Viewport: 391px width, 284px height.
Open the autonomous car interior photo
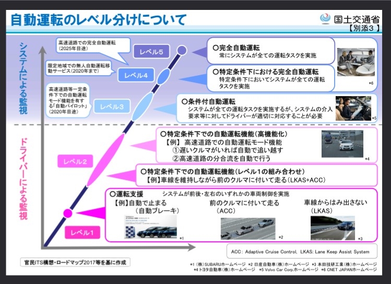356,62
